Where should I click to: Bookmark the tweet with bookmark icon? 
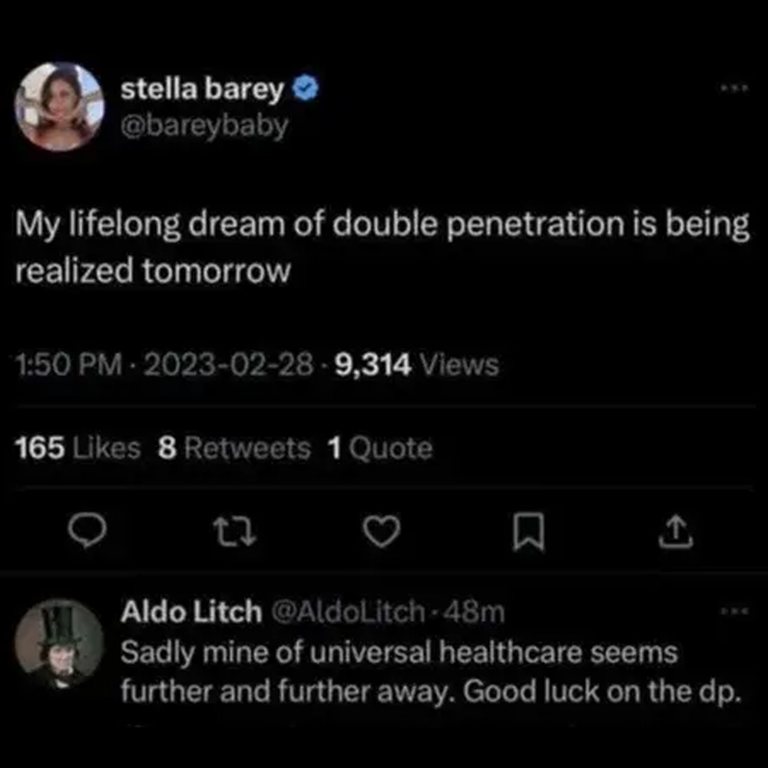click(x=528, y=532)
